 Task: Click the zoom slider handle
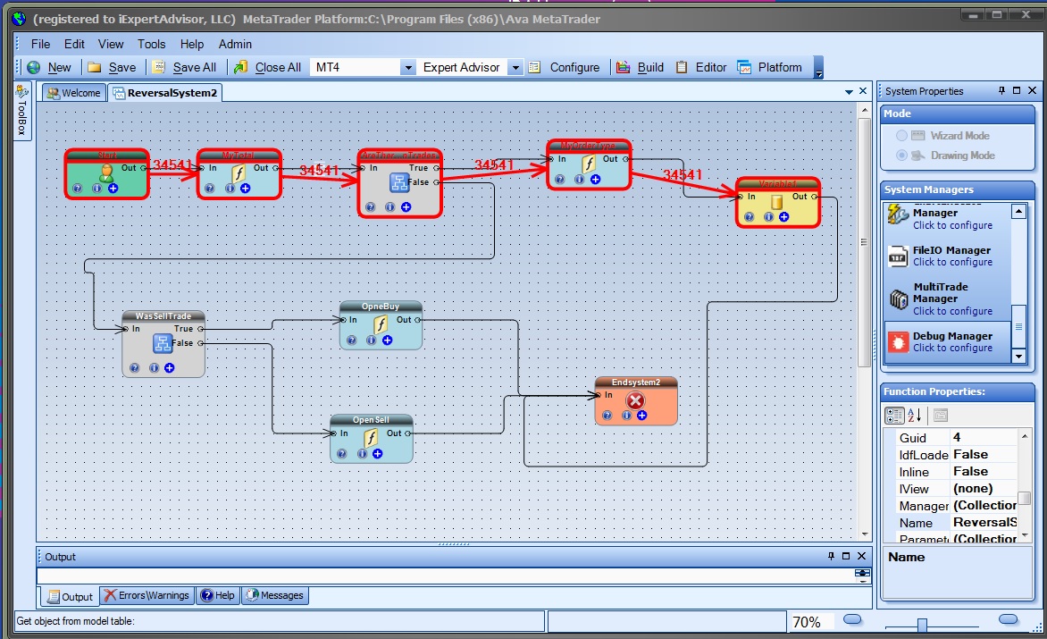click(922, 625)
